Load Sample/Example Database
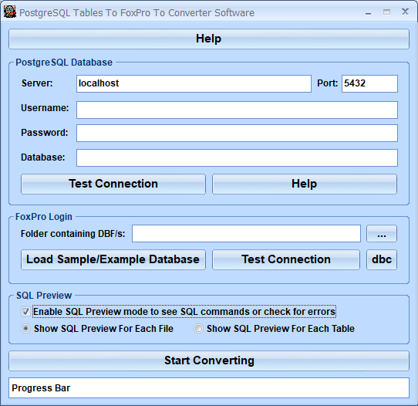 (113, 260)
